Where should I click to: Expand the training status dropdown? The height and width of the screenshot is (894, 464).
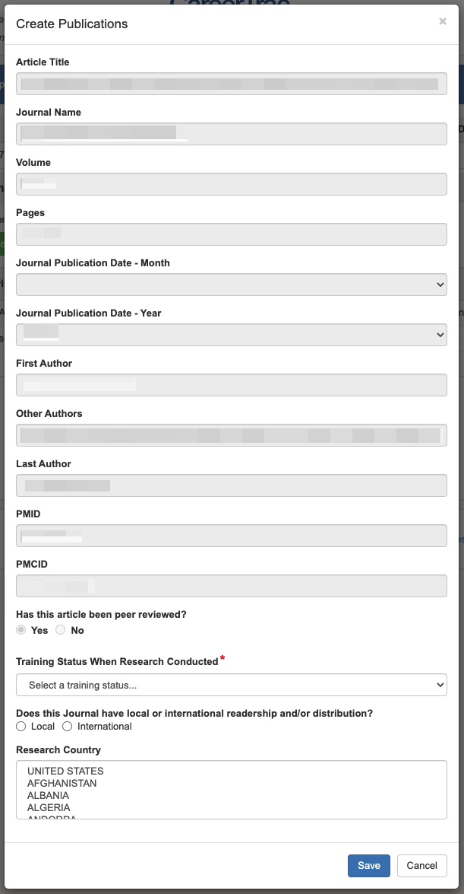231,685
